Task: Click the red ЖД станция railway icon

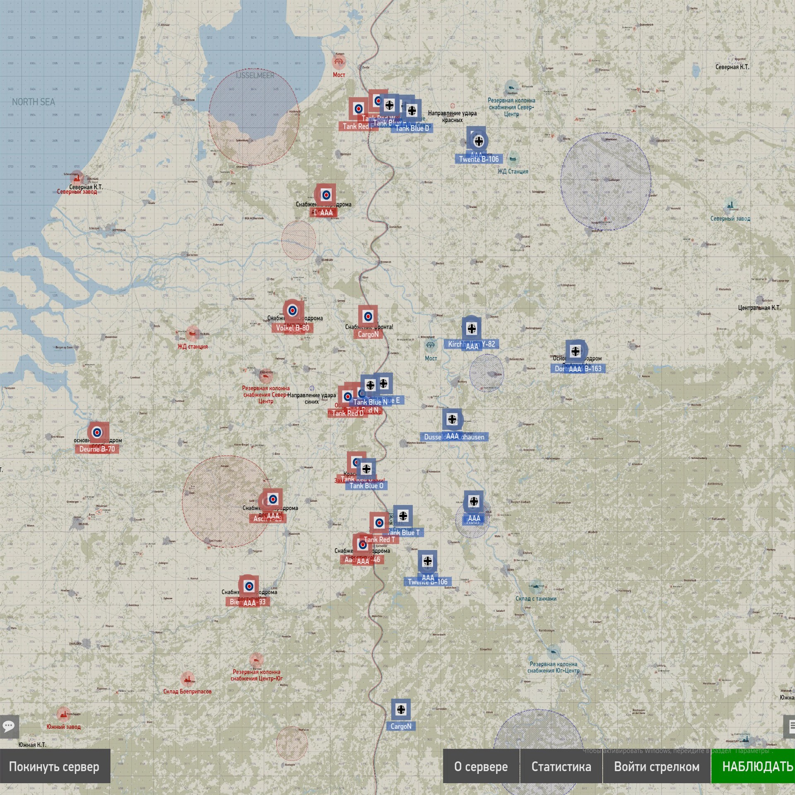Action: 192,333
